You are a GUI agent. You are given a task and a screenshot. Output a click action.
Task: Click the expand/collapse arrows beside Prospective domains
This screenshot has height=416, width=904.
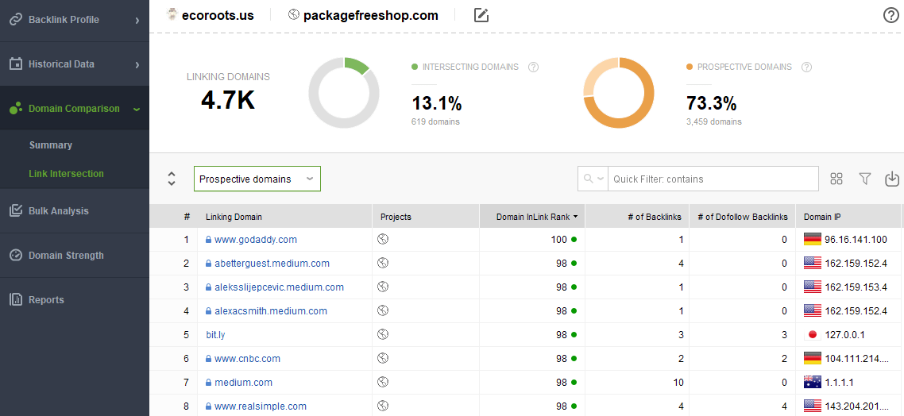point(172,179)
